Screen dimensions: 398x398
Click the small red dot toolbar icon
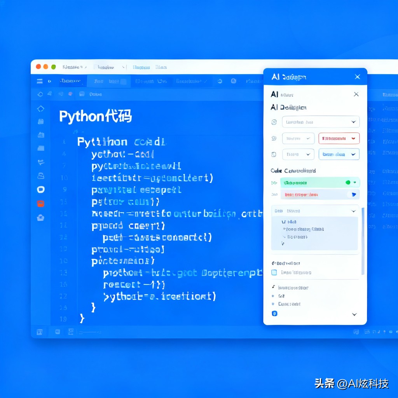point(70,94)
